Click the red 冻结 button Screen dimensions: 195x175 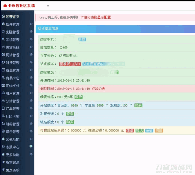130,131
